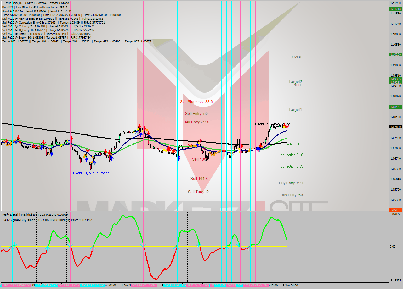Click the blue buy arrow below the June 2 low

point(179,159)
